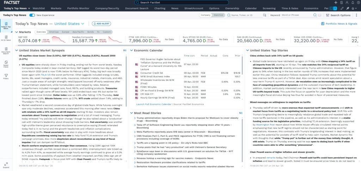Open Filters in left sidebar
Screen dimensions: 361x171
click(6, 77)
